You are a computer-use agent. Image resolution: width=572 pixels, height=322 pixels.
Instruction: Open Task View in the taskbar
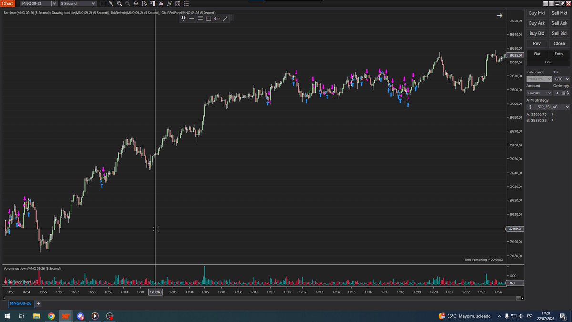tap(21, 316)
